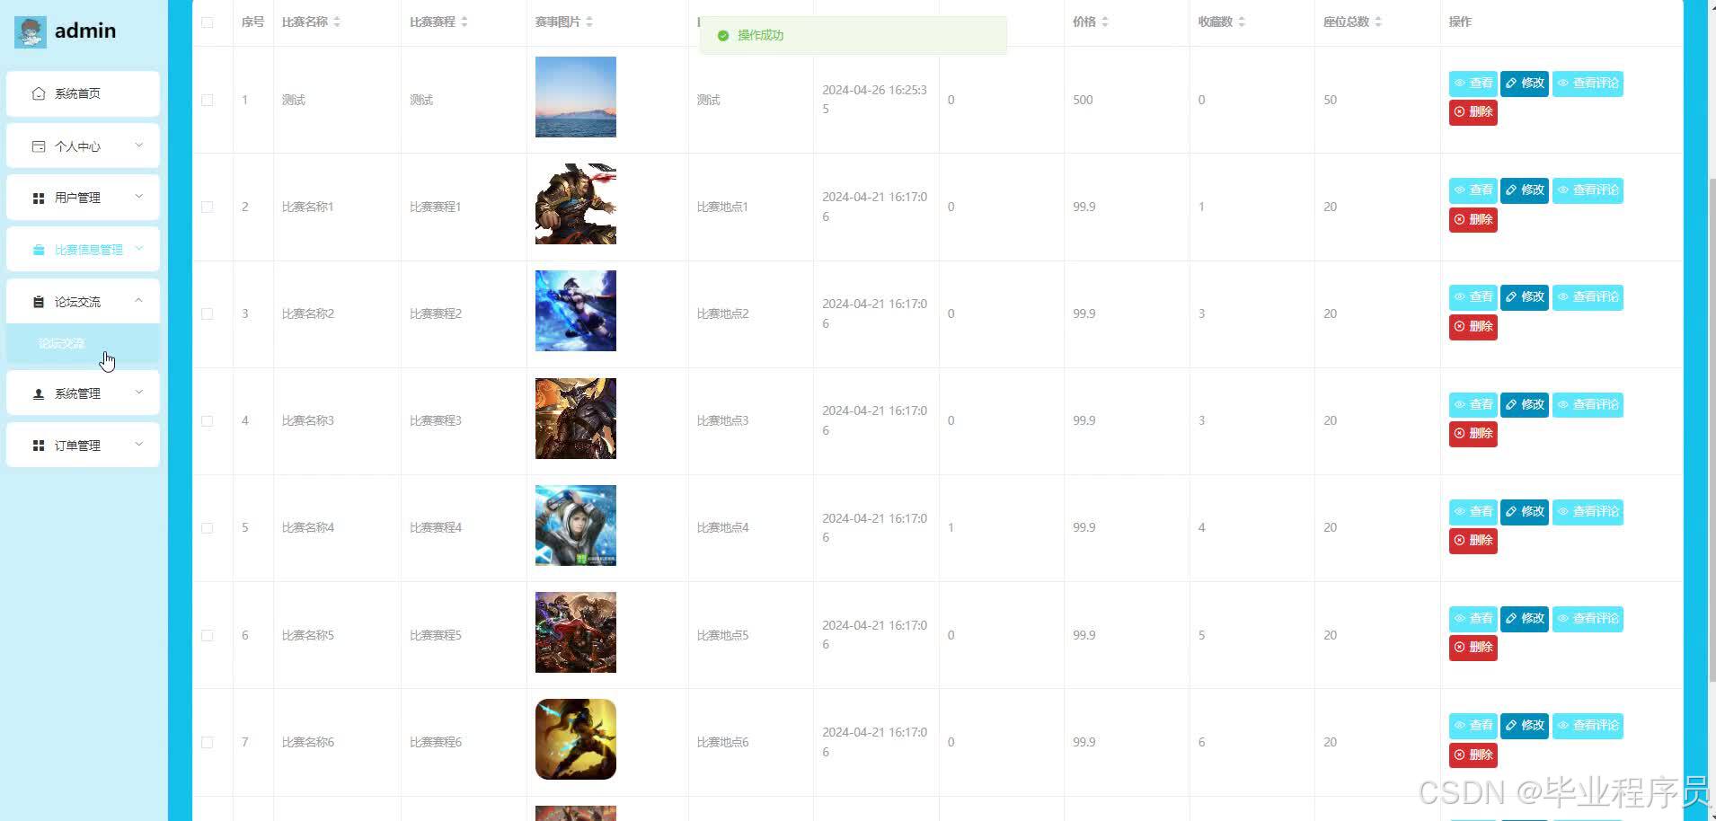Image resolution: width=1716 pixels, height=821 pixels.
Task: Check the checkbox for 比赛名称5 row
Action: (208, 636)
